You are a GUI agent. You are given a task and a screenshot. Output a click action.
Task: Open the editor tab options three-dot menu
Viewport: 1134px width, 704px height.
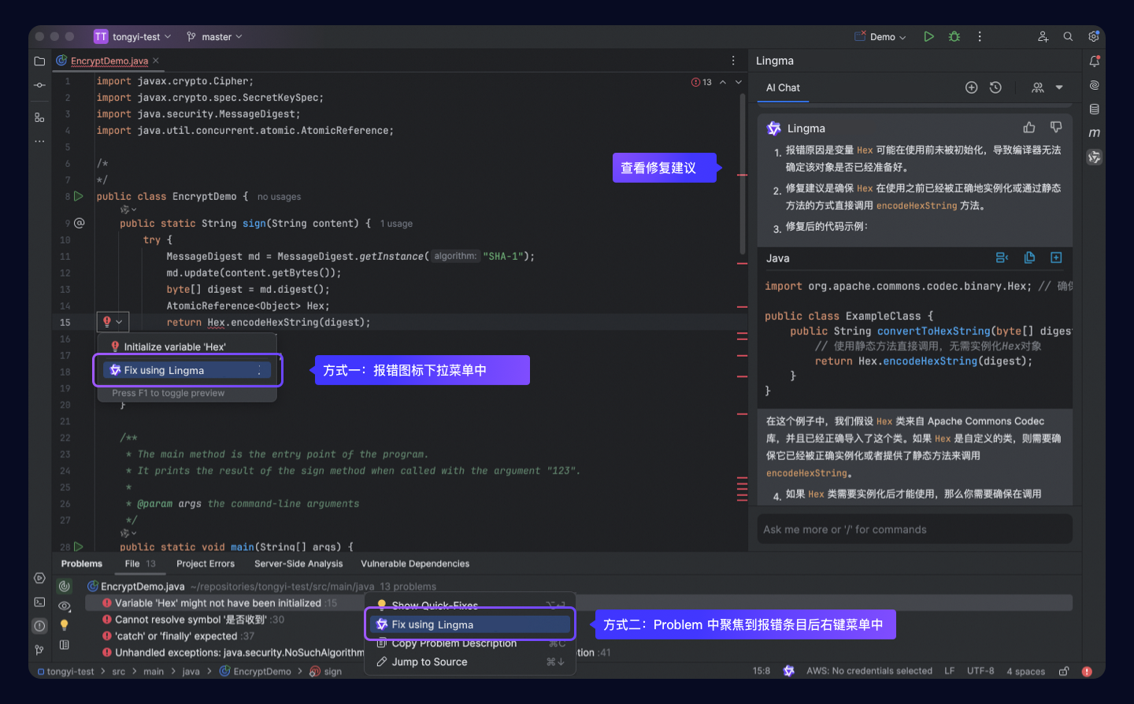tap(733, 61)
